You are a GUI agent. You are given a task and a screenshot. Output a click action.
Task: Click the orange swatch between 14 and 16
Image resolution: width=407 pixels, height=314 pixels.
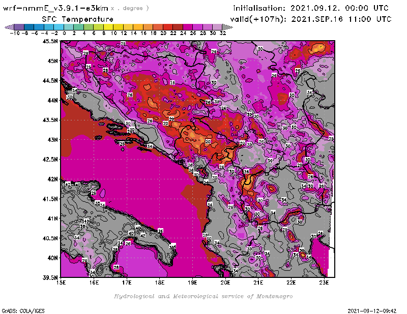[138, 27]
